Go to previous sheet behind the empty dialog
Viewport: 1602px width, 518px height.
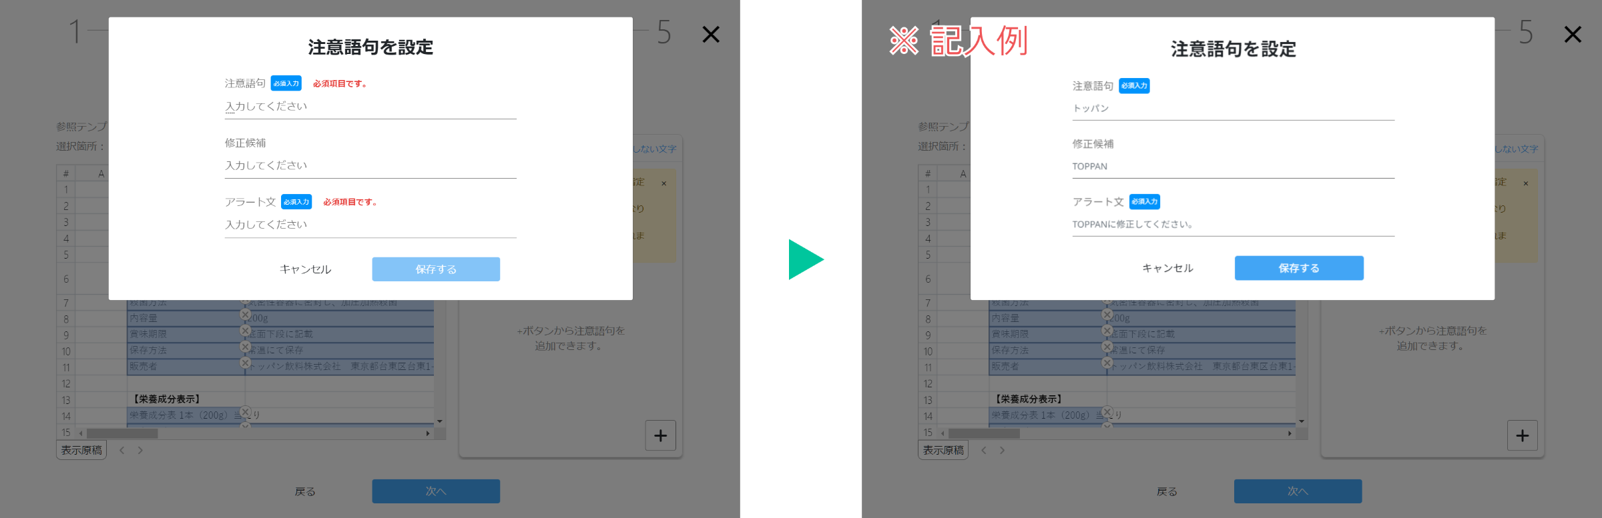pos(122,451)
